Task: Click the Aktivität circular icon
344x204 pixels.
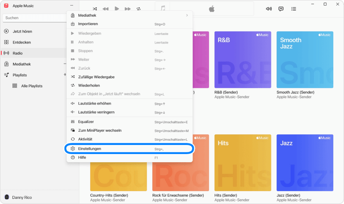Action: pos(73,139)
